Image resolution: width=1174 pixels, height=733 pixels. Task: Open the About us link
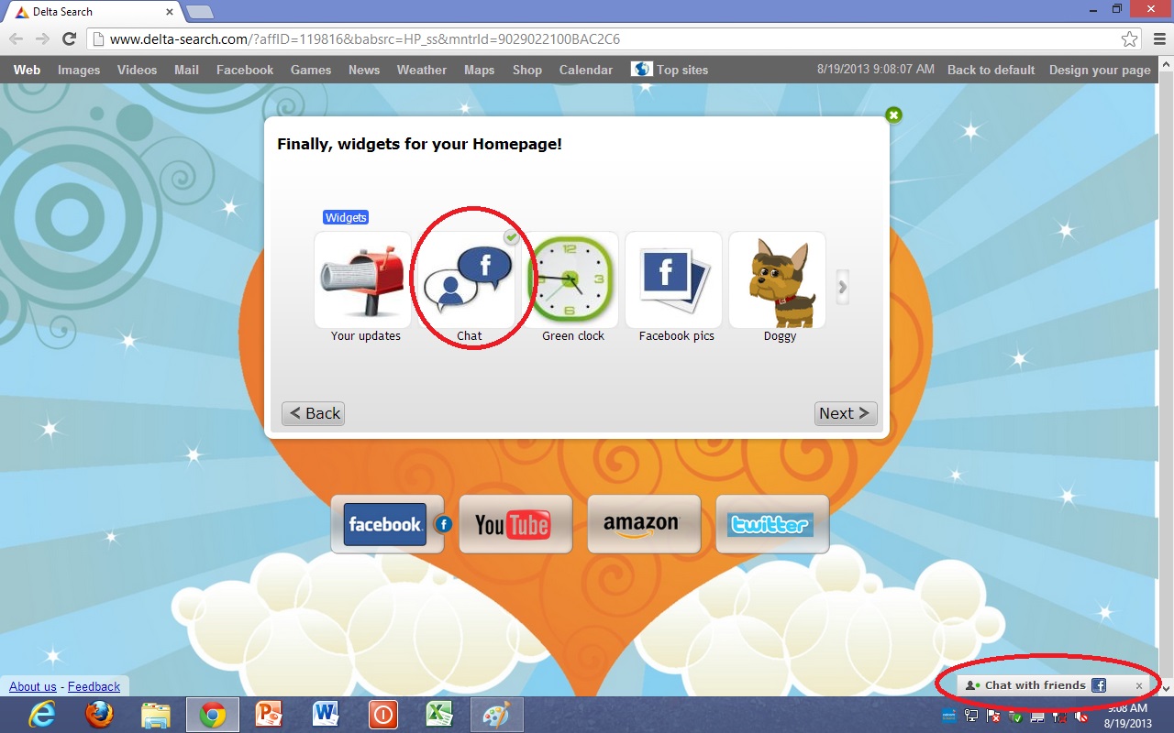[x=33, y=686]
